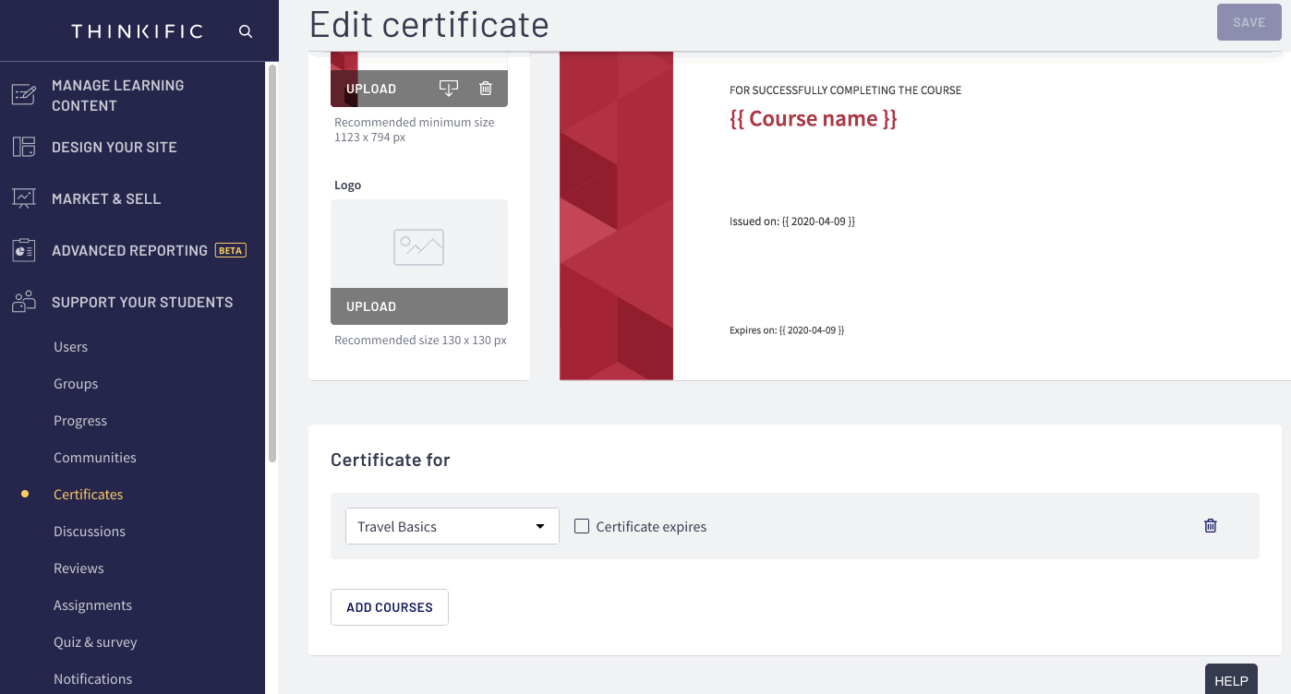Click the ADD COURSES button
Image resolution: width=1291 pixels, height=694 pixels.
[x=389, y=606]
